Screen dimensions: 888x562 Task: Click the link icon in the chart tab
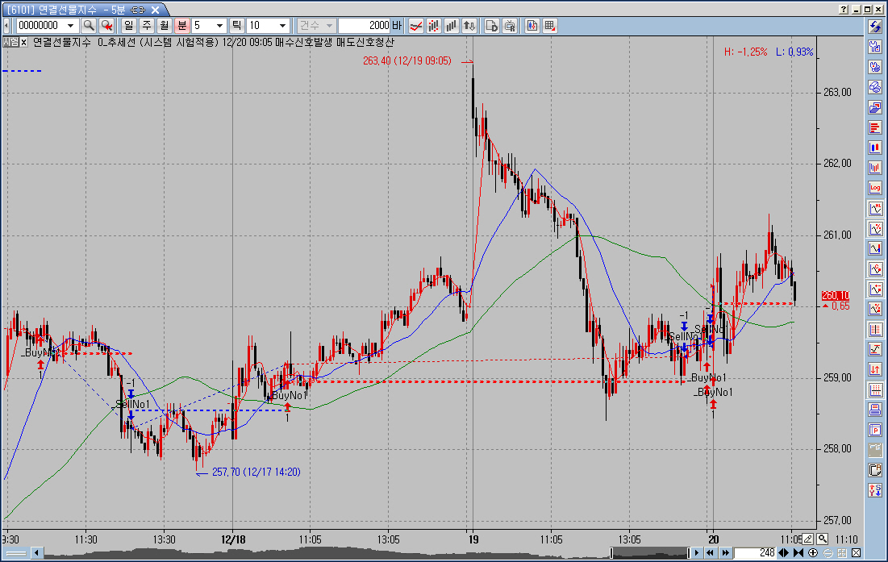click(138, 10)
